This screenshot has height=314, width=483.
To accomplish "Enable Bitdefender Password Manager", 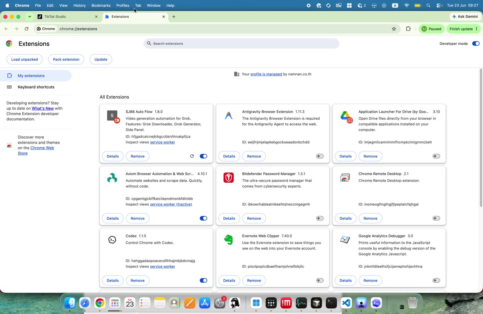I will tap(320, 218).
